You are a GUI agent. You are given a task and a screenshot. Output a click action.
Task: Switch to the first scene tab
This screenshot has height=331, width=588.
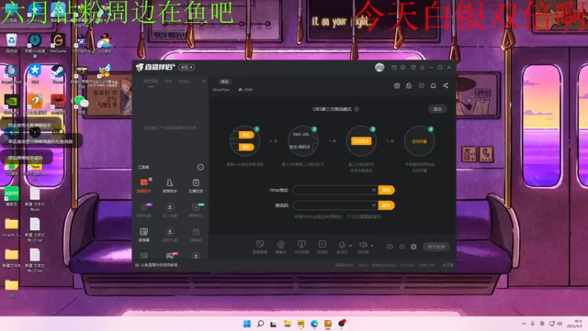pyautogui.click(x=151, y=81)
